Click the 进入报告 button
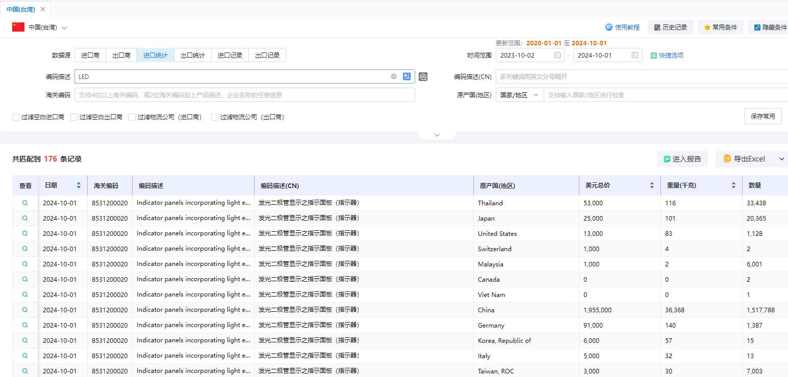 click(682, 159)
